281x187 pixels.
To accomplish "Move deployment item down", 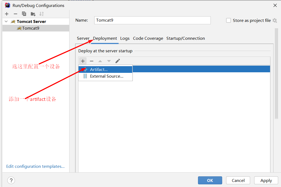I will point(109,61).
